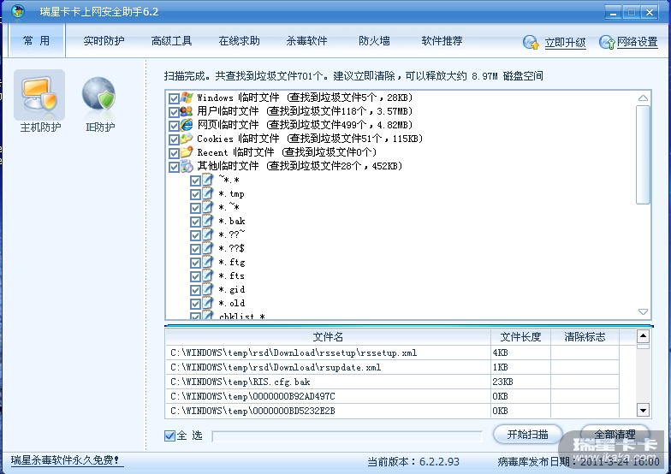Uncheck 网页临时文件 checkbox
671x474 pixels.
(174, 126)
